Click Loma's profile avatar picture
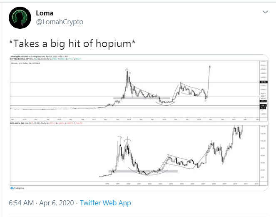Screen dimensions: 276x217 [19, 18]
